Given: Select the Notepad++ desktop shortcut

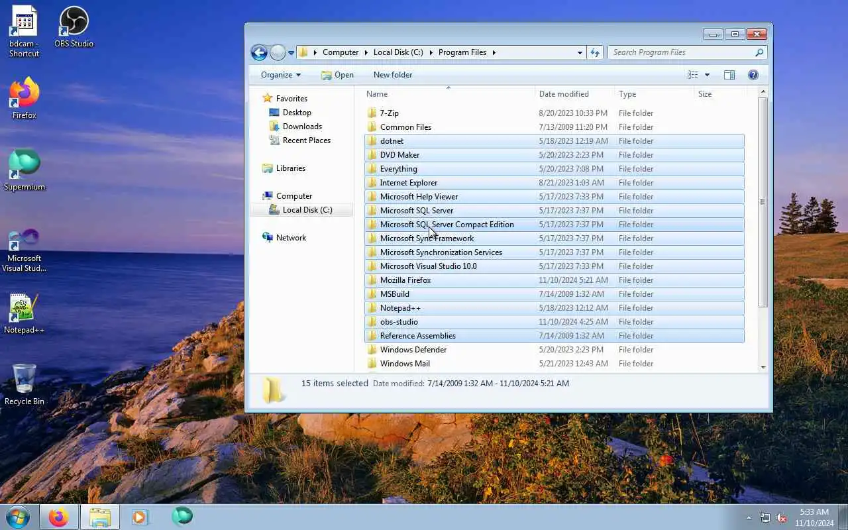Looking at the screenshot, I should 24,314.
